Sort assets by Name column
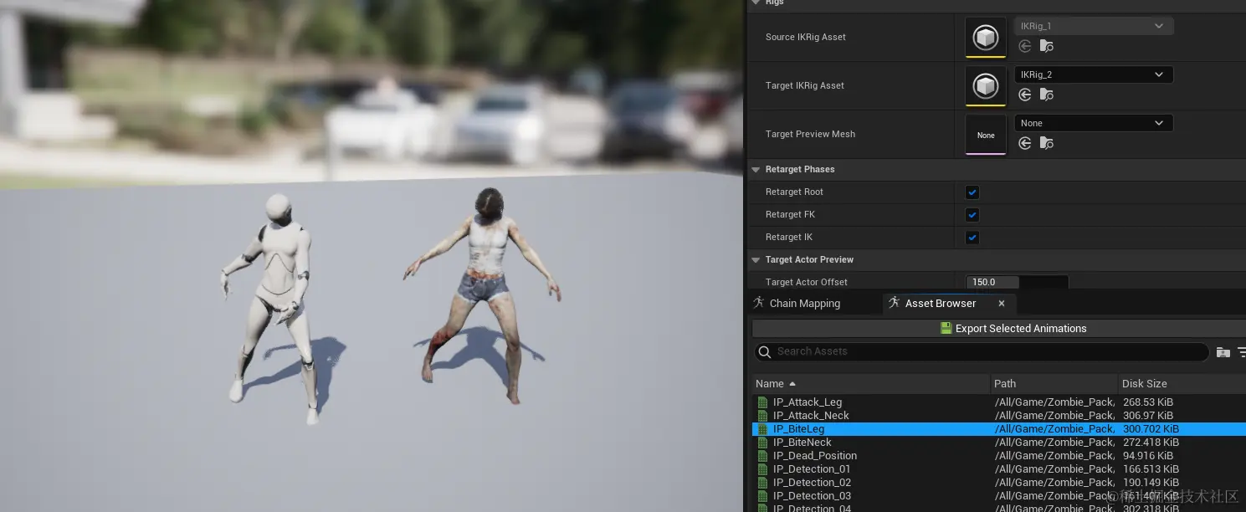 (x=870, y=383)
